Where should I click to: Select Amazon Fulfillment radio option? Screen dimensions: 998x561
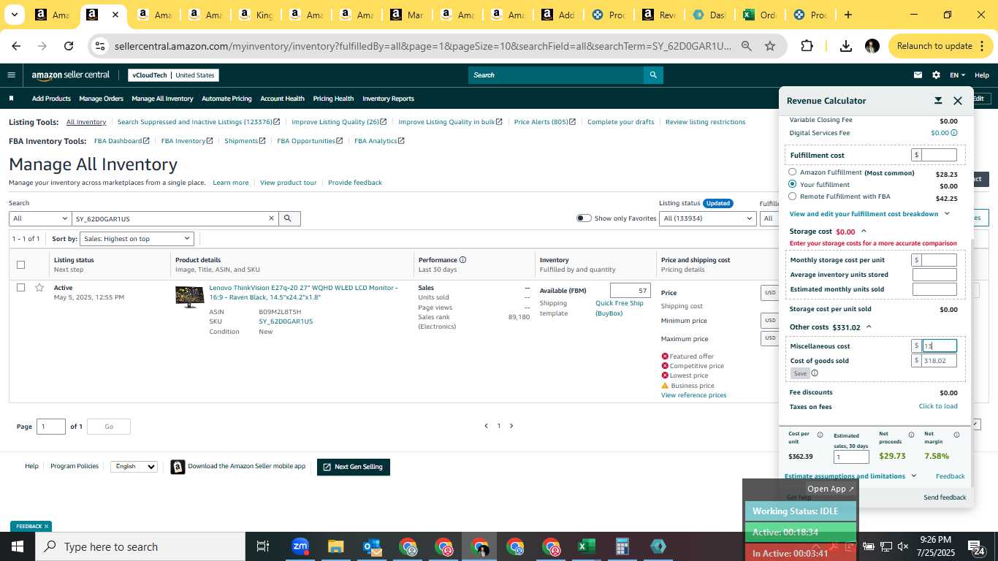[x=793, y=172]
